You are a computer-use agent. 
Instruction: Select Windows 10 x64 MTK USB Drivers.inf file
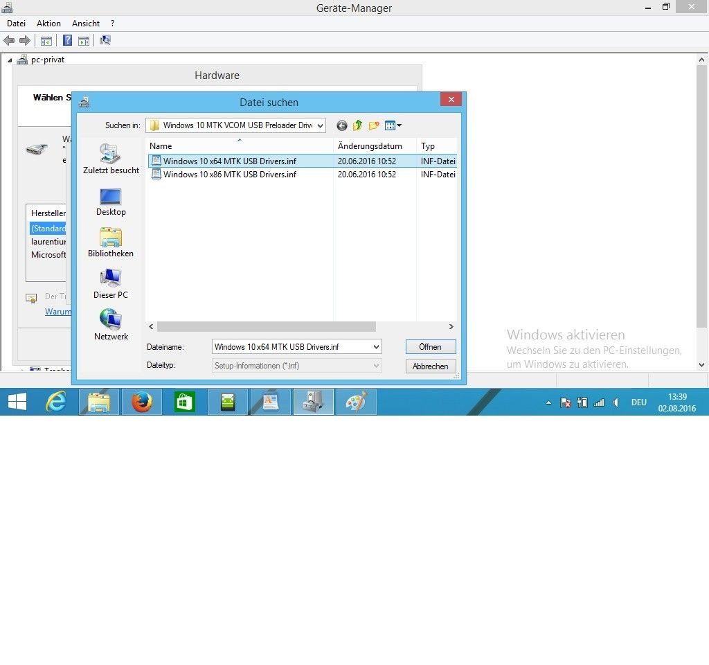click(302, 161)
